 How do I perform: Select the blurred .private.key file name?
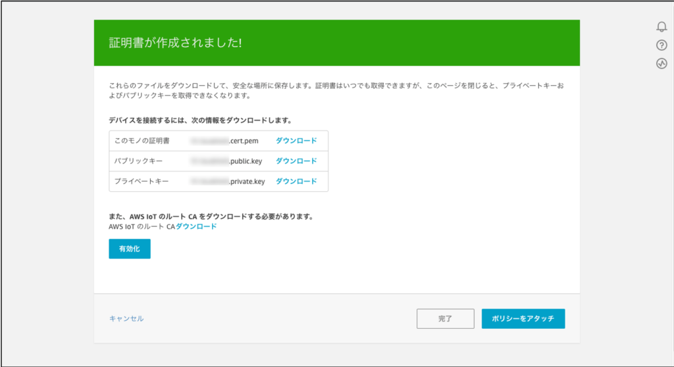click(x=227, y=182)
